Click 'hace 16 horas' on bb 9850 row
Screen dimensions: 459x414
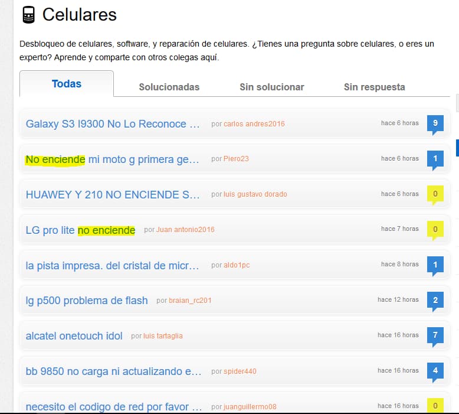point(398,371)
